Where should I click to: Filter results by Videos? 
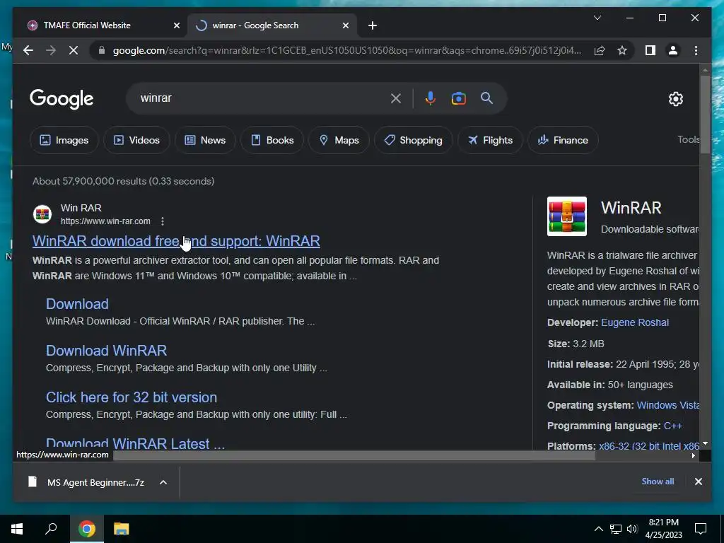tap(136, 140)
